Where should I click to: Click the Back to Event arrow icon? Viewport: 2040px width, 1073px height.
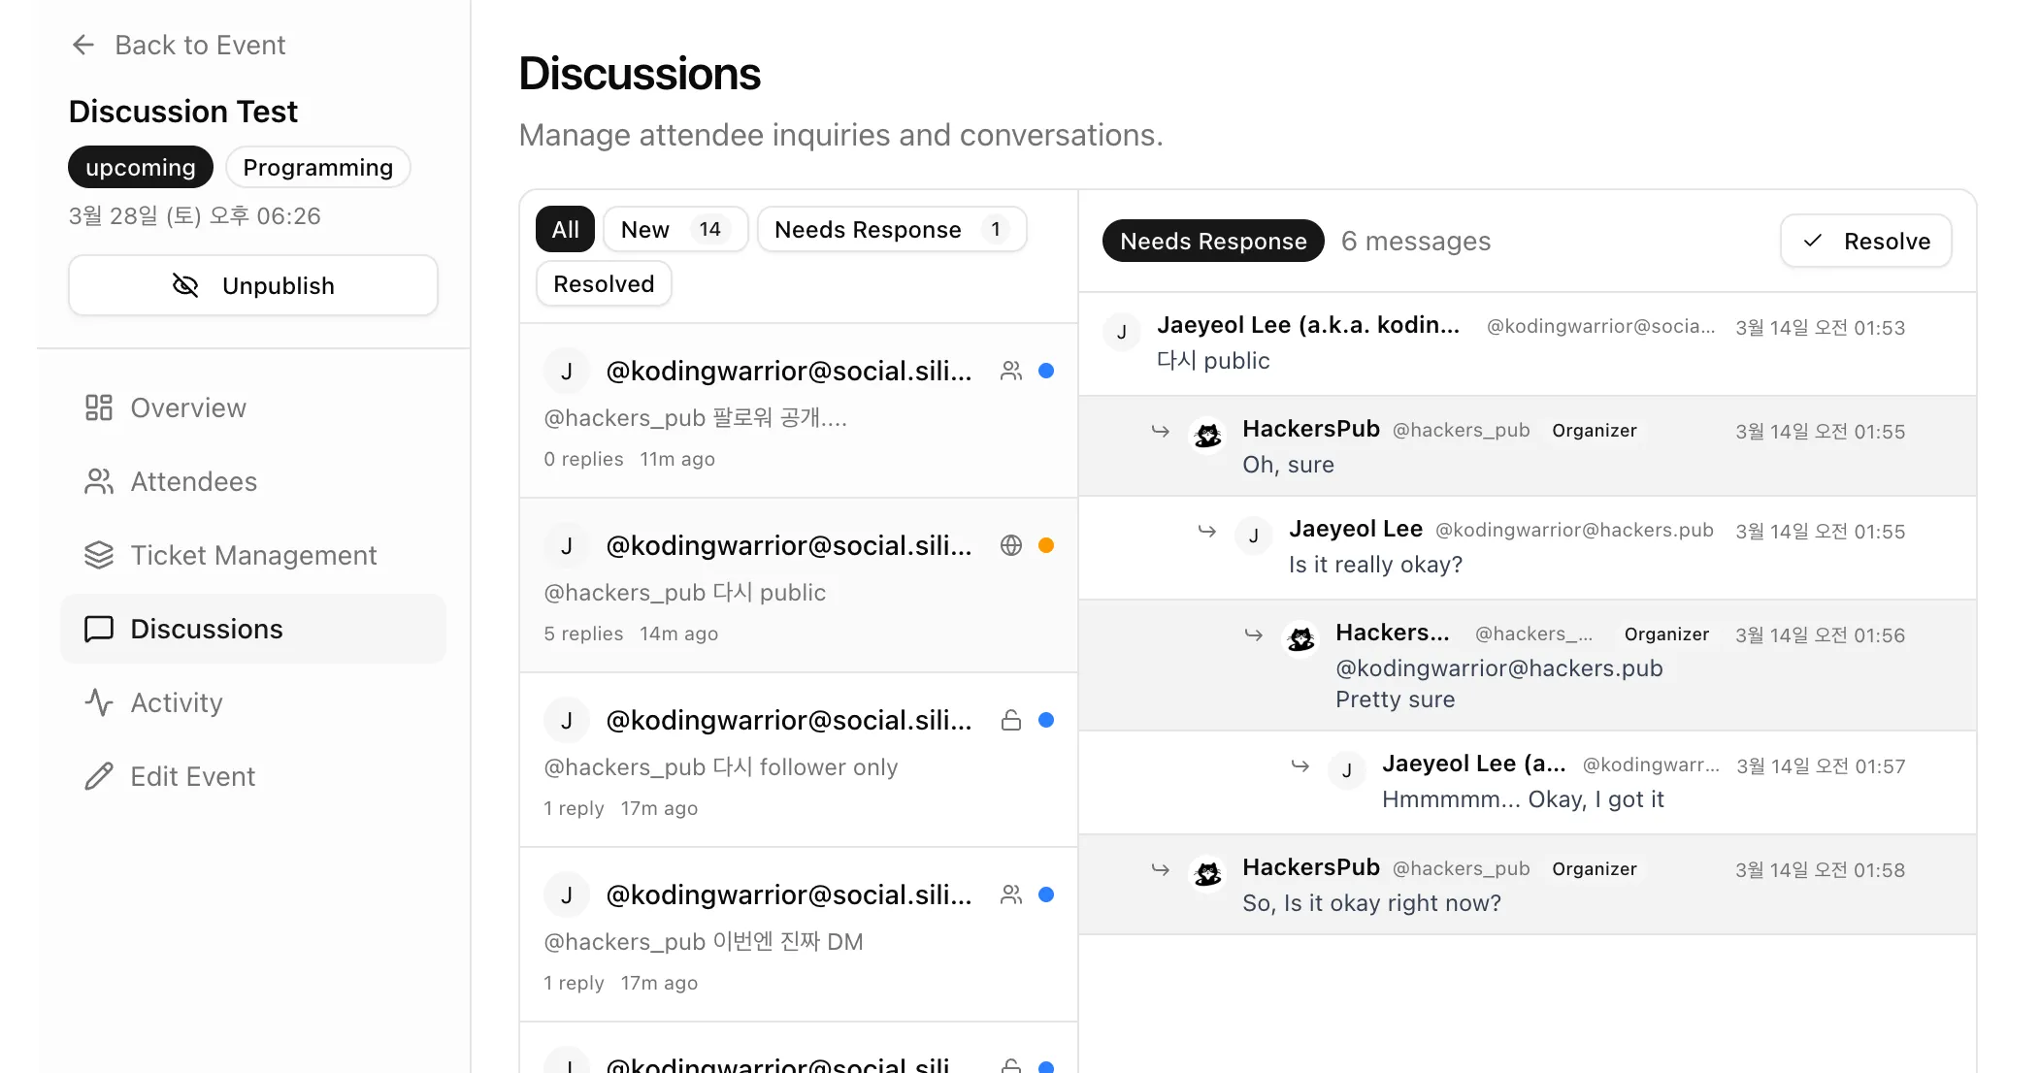pos(83,45)
